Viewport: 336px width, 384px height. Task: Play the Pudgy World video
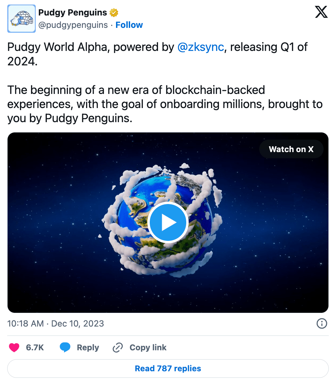pos(168,223)
